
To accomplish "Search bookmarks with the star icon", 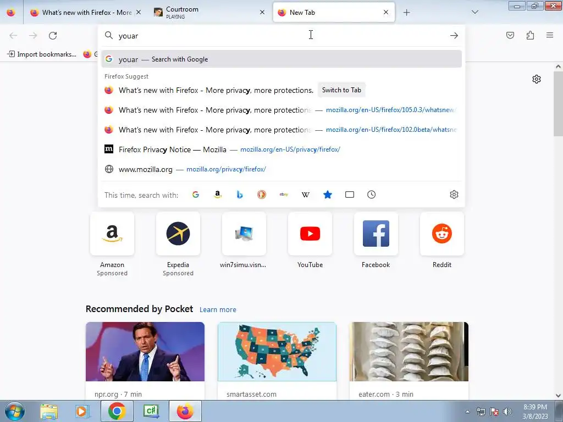I will tap(328, 195).
